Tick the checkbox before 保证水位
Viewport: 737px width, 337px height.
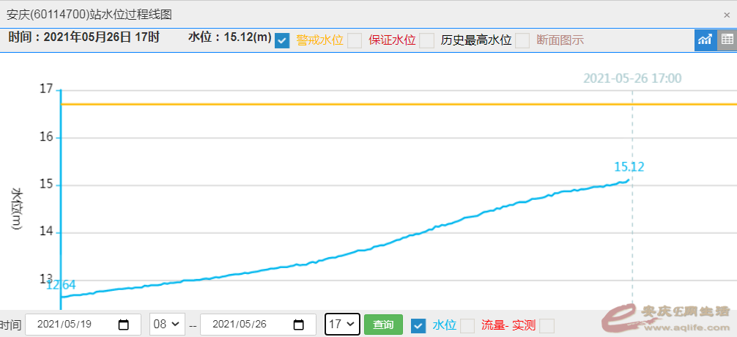[x=355, y=40]
